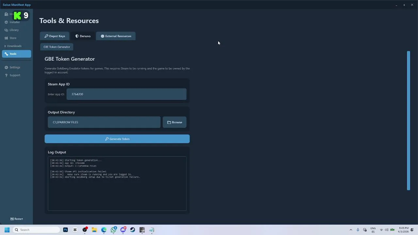Switch to the Depot Keys tab

coord(55,36)
